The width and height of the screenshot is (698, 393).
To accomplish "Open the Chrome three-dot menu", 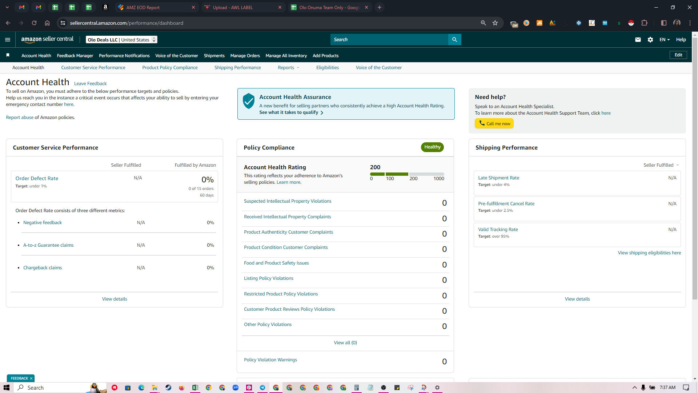I will click(x=690, y=23).
